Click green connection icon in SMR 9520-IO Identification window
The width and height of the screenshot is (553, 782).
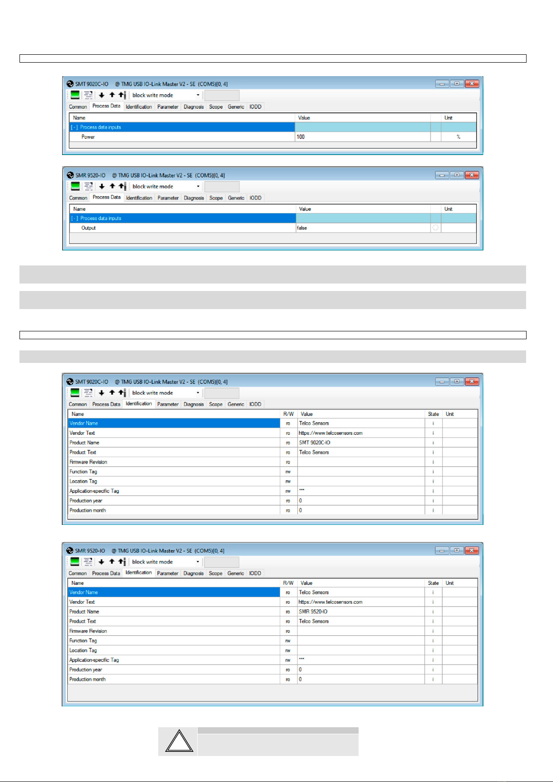click(75, 562)
